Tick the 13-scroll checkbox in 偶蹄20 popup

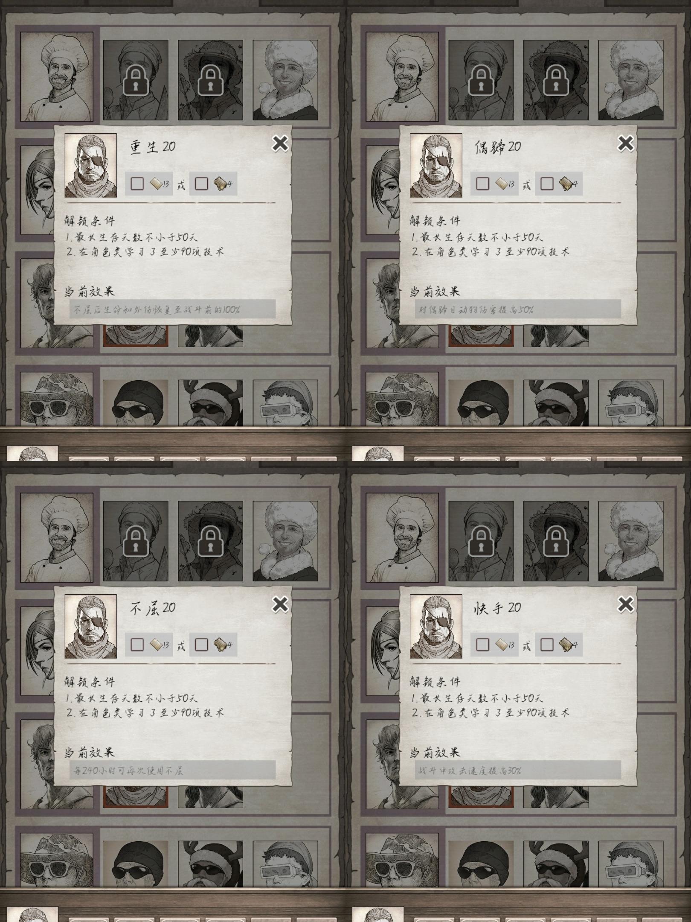(x=482, y=184)
